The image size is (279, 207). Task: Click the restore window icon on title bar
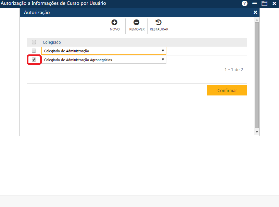[264, 3]
